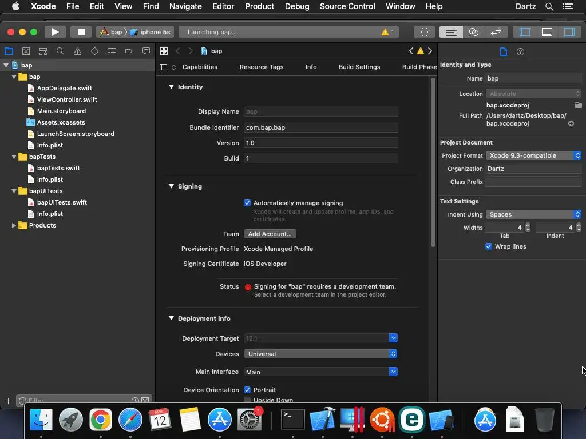Open the Resource Tags tab
This screenshot has height=439, width=586.
point(261,67)
